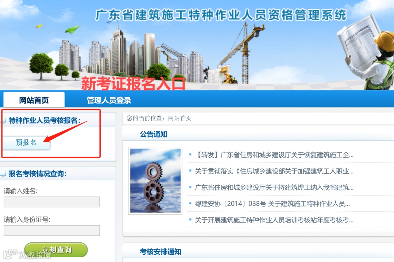Open notice 【转发】广东省住房和城乡建设厅关于恢复建筑施工企

(x=274, y=155)
